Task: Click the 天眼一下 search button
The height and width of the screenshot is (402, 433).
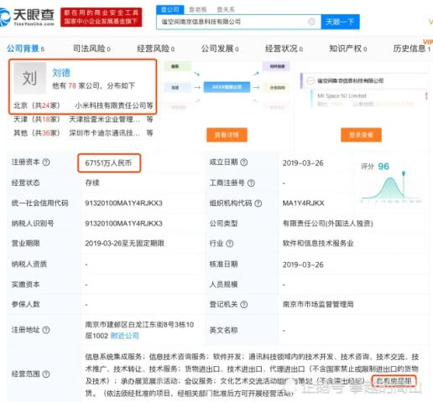Action: (340, 22)
